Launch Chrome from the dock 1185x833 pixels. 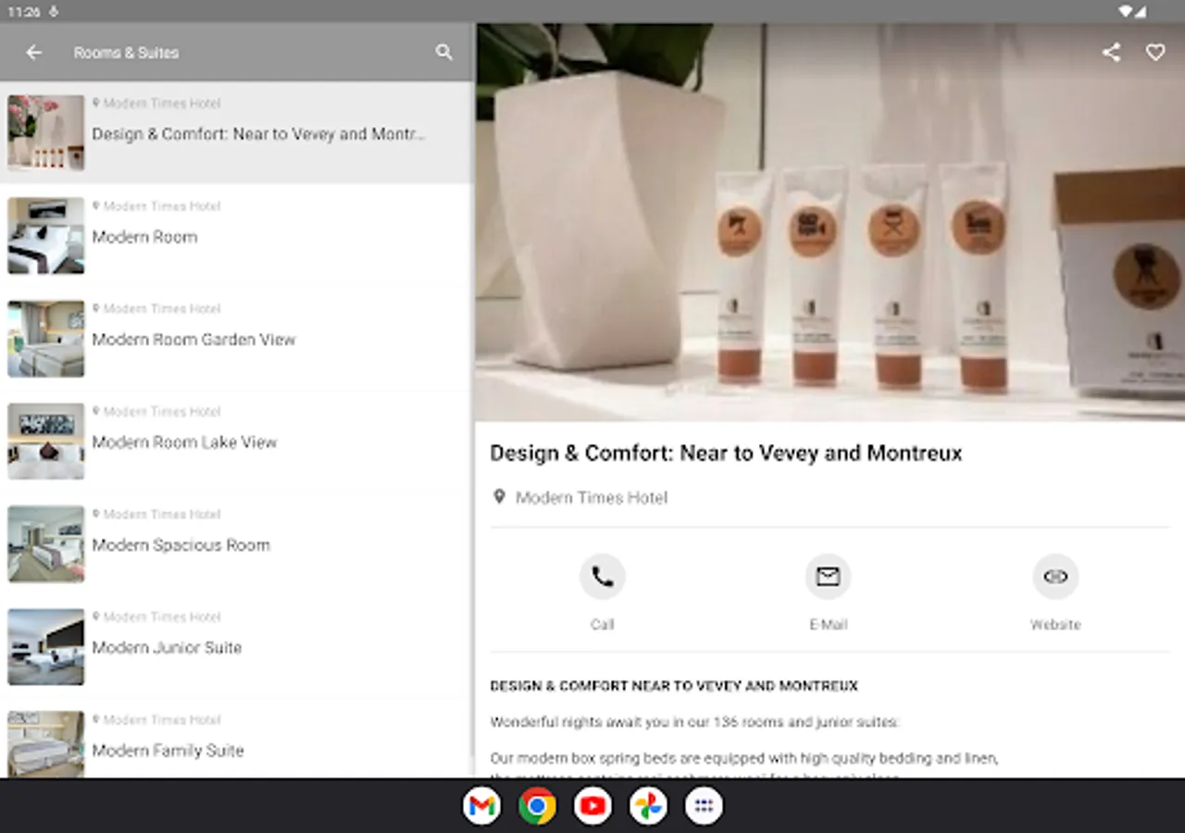click(537, 806)
